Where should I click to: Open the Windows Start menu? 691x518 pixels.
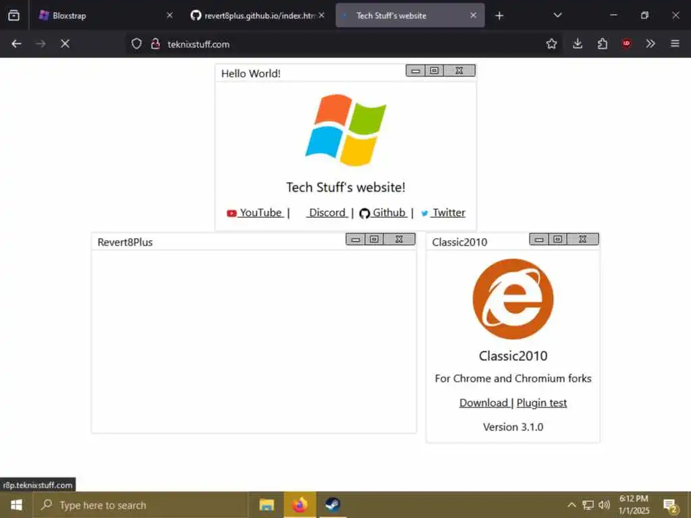16,505
